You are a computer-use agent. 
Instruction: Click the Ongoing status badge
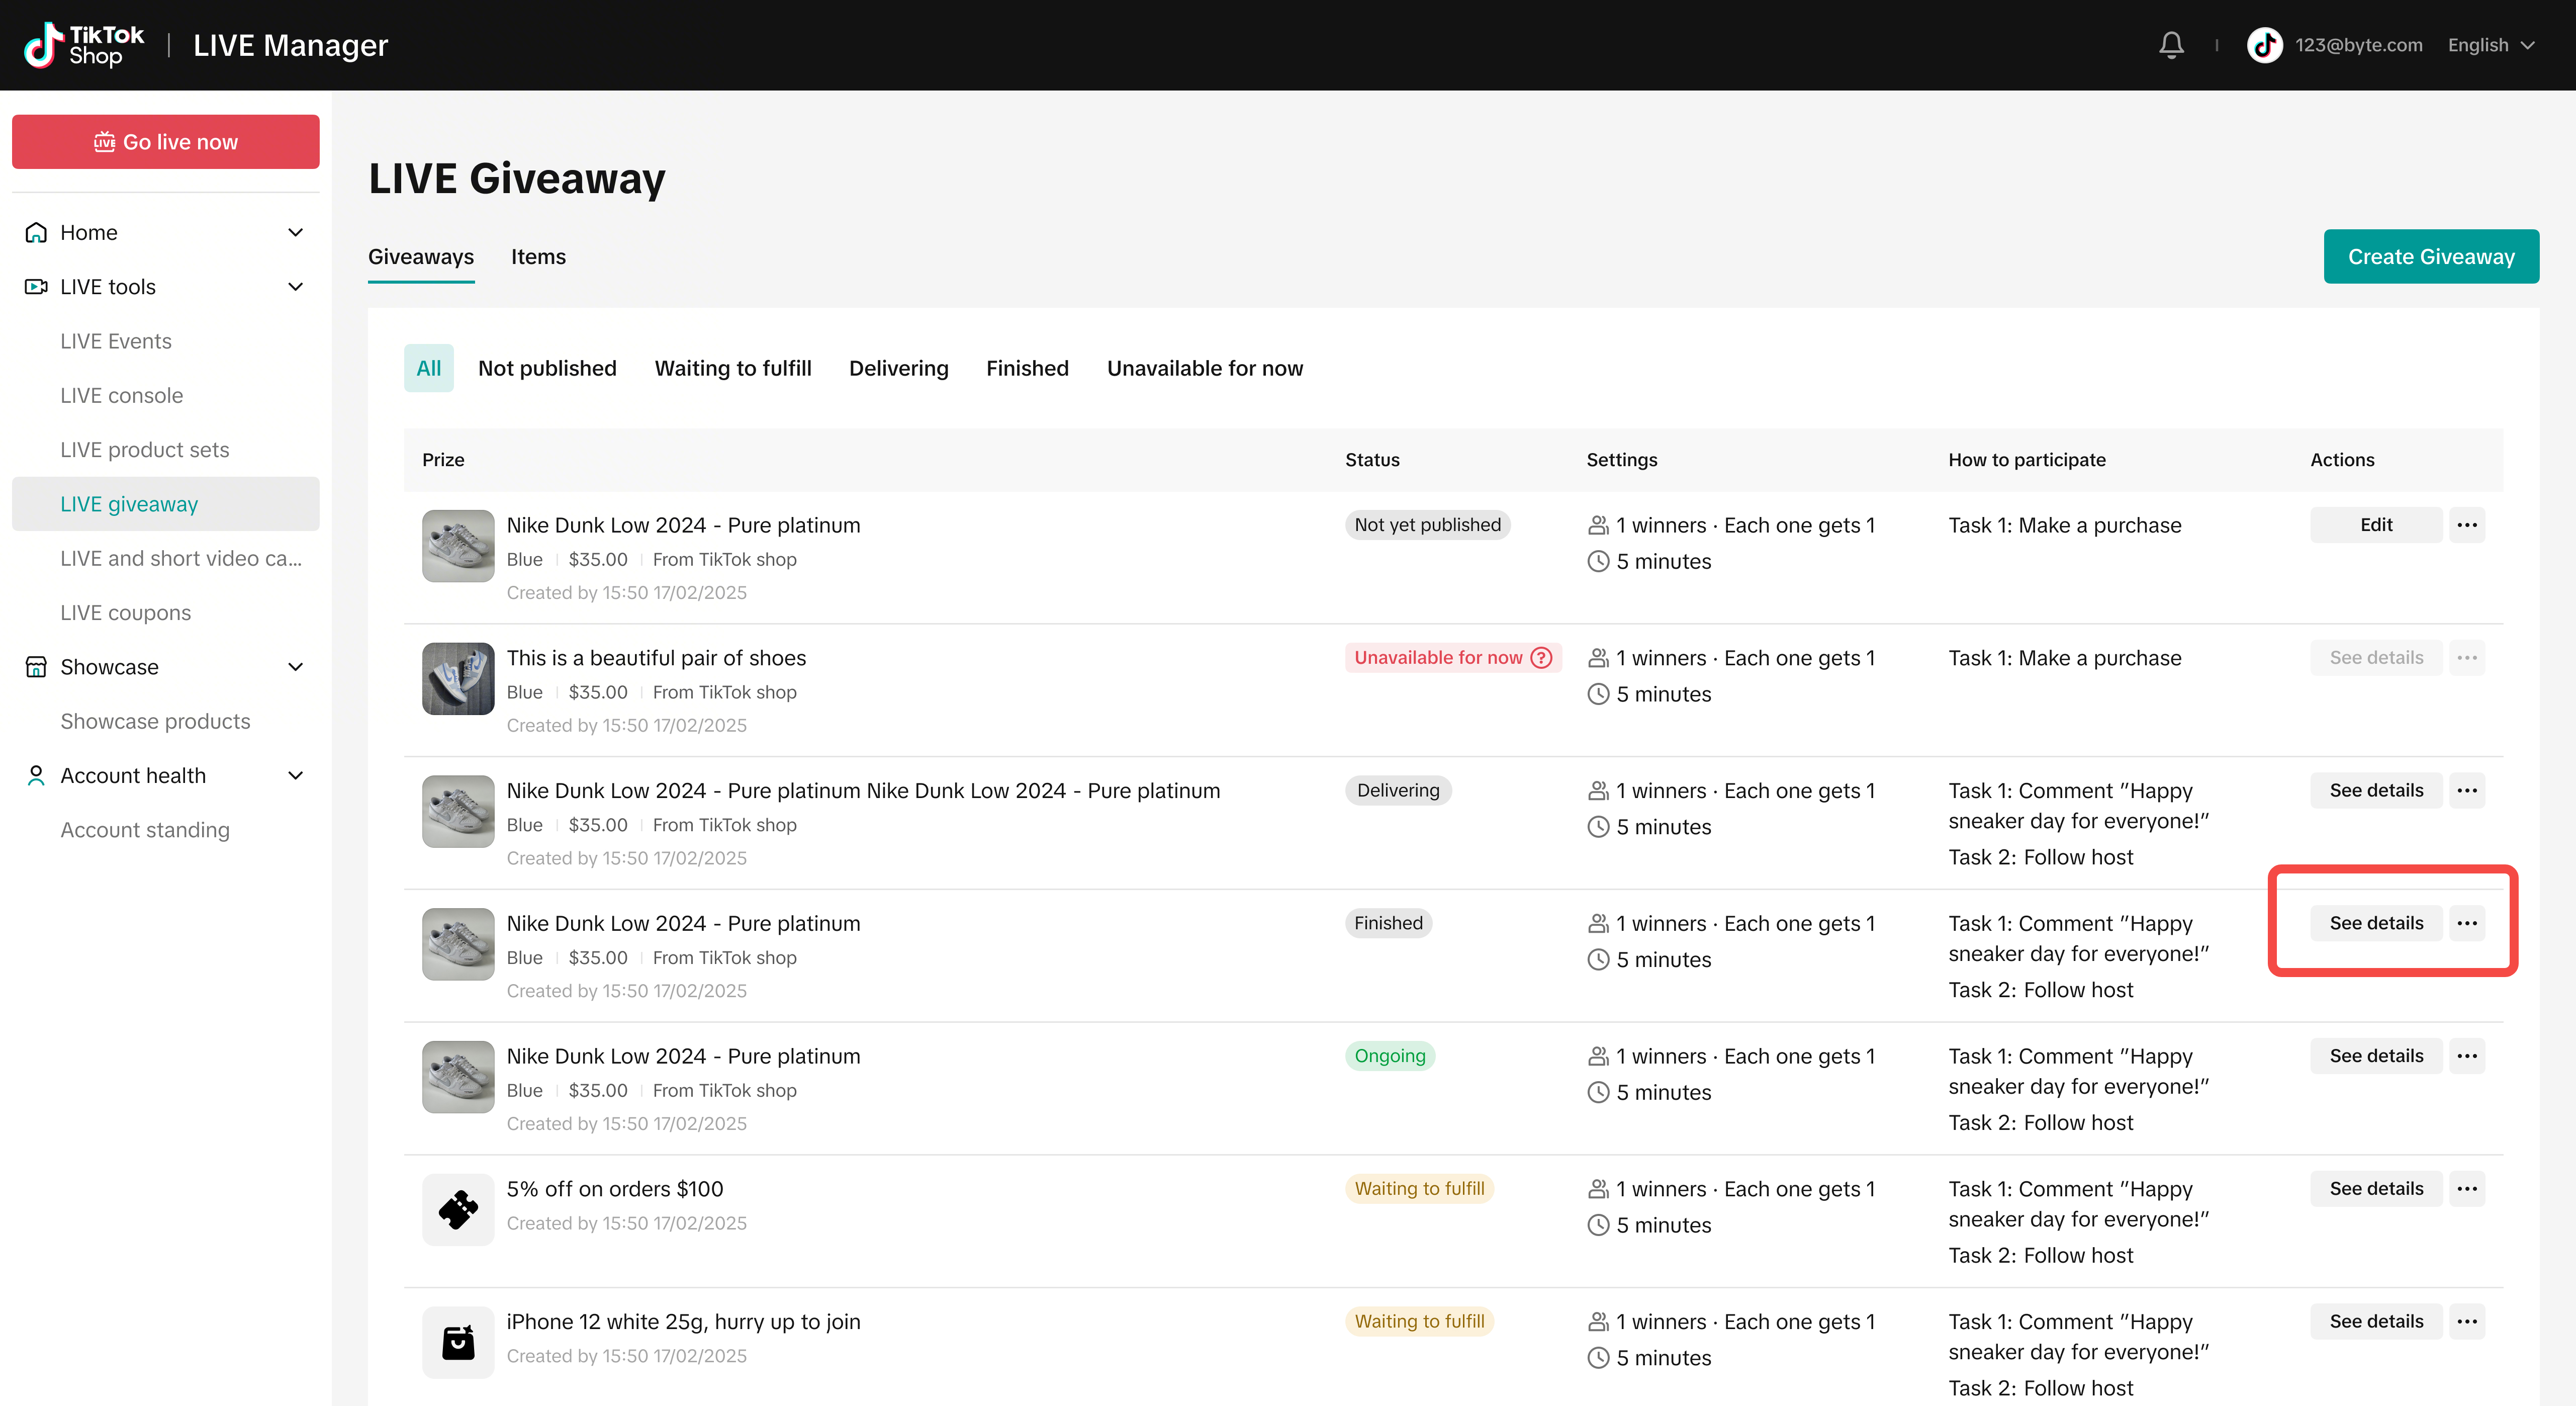pos(1390,1056)
